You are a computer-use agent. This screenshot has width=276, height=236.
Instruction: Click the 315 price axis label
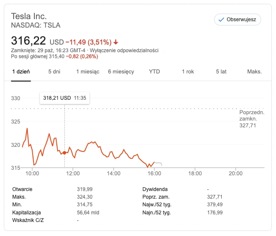[16, 168]
